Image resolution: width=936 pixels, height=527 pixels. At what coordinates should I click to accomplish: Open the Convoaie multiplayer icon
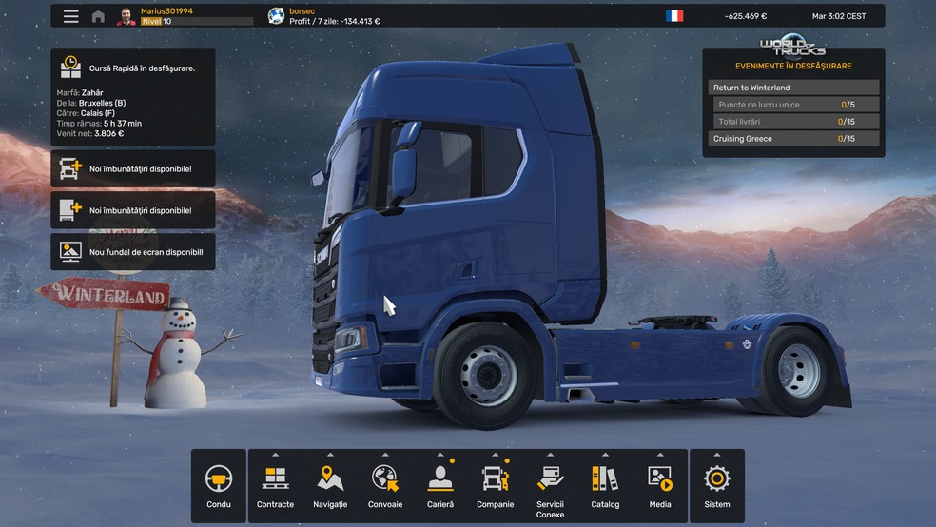pyautogui.click(x=385, y=479)
